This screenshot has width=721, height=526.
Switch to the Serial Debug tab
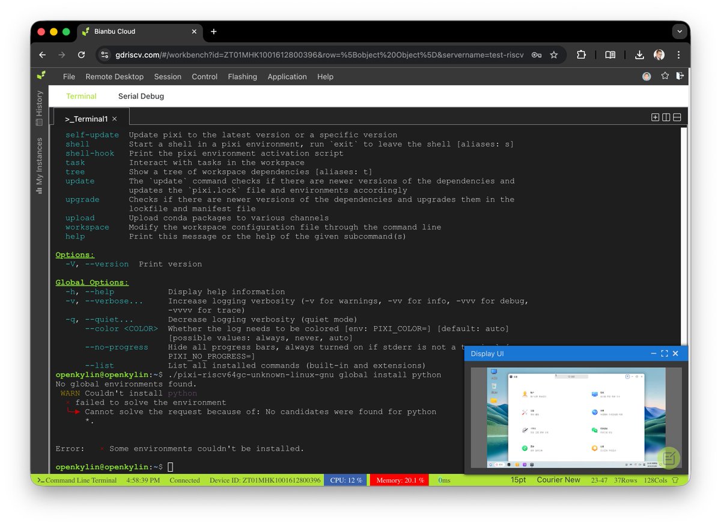[141, 96]
